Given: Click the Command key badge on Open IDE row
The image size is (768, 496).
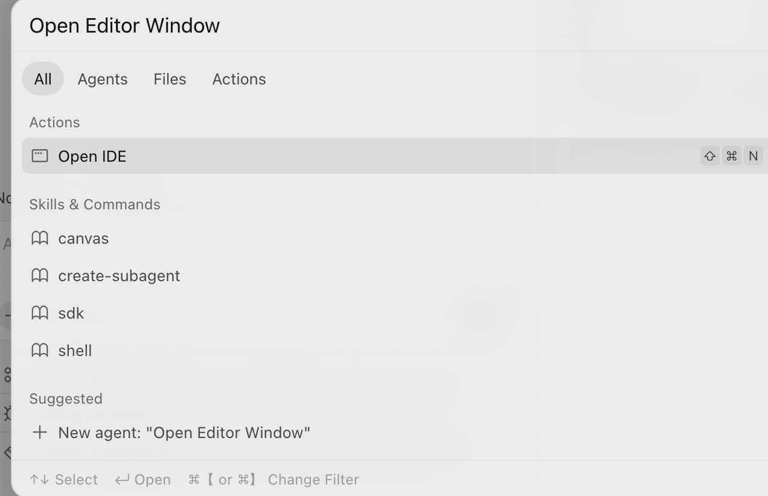Looking at the screenshot, I should coord(732,156).
